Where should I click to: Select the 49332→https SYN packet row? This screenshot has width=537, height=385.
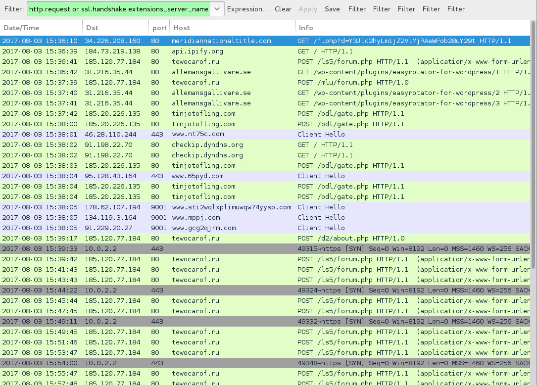point(265,321)
